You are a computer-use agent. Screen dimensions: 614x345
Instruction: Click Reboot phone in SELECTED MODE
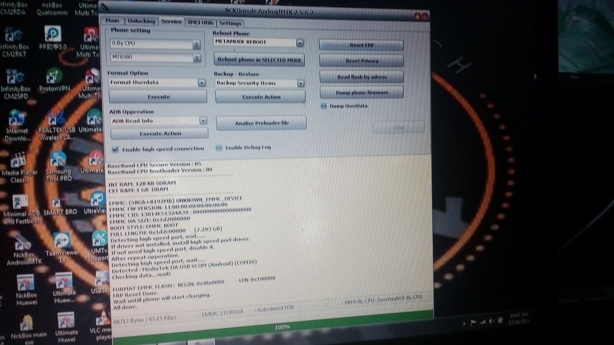coord(259,60)
